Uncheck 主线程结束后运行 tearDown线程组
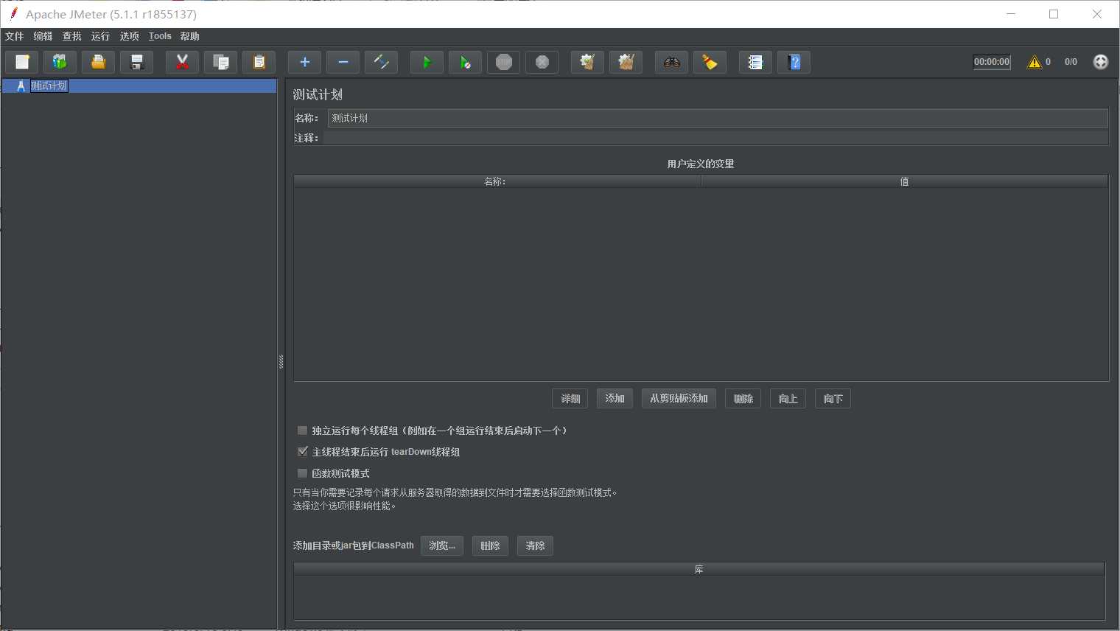1120x631 pixels. [302, 452]
